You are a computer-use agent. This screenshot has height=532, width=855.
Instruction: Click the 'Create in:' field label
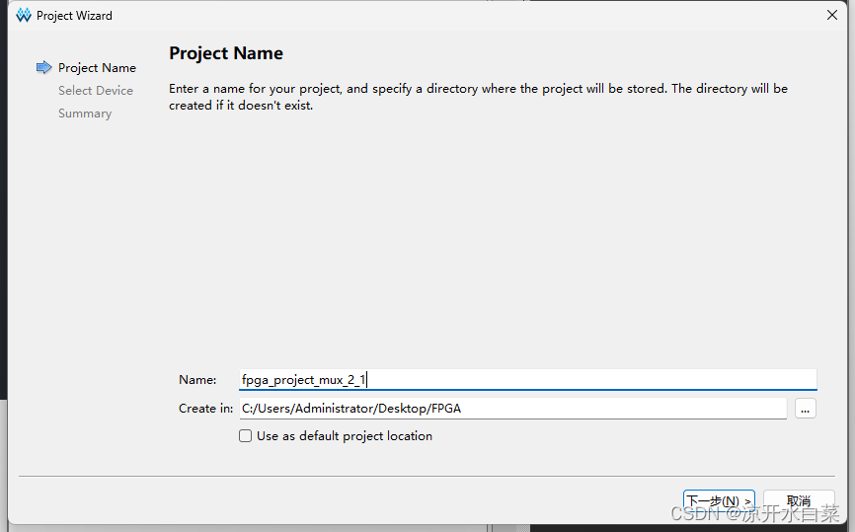(205, 409)
